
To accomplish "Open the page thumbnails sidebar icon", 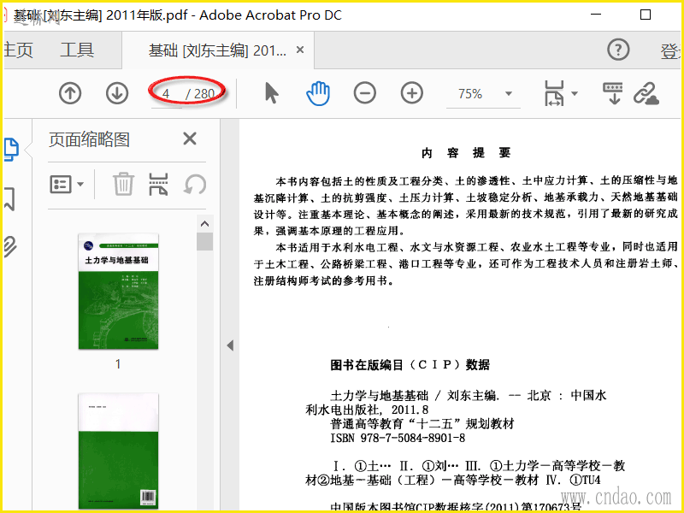I will [x=11, y=150].
